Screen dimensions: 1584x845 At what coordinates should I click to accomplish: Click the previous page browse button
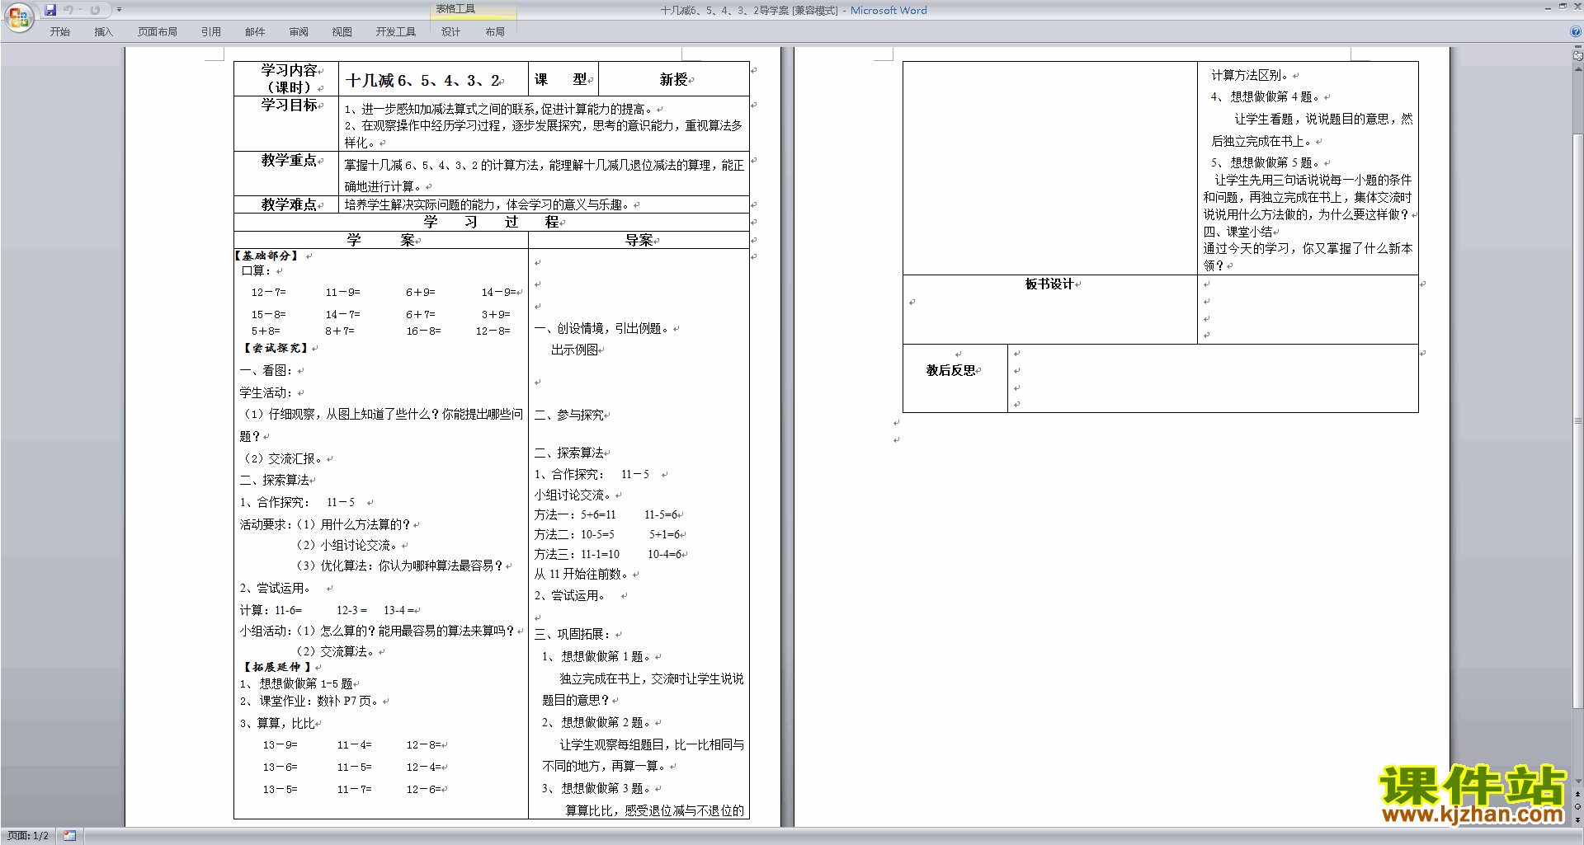click(x=1577, y=794)
